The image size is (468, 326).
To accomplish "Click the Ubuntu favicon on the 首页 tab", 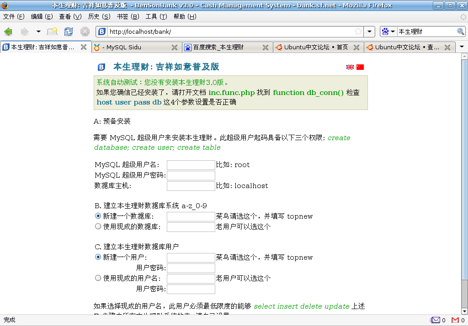I will pyautogui.click(x=279, y=47).
